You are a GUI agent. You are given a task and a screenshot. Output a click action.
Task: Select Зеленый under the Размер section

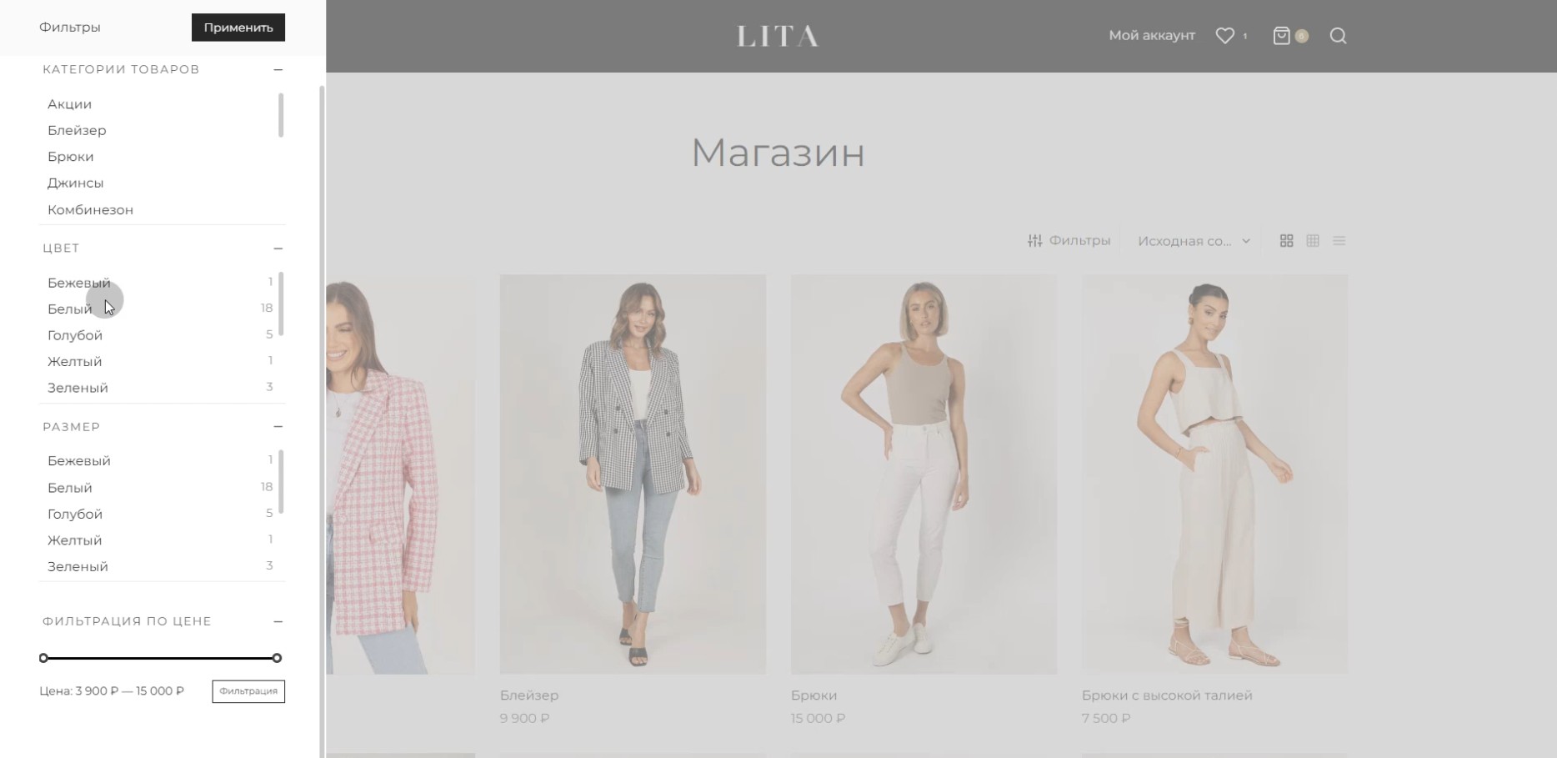pos(78,566)
